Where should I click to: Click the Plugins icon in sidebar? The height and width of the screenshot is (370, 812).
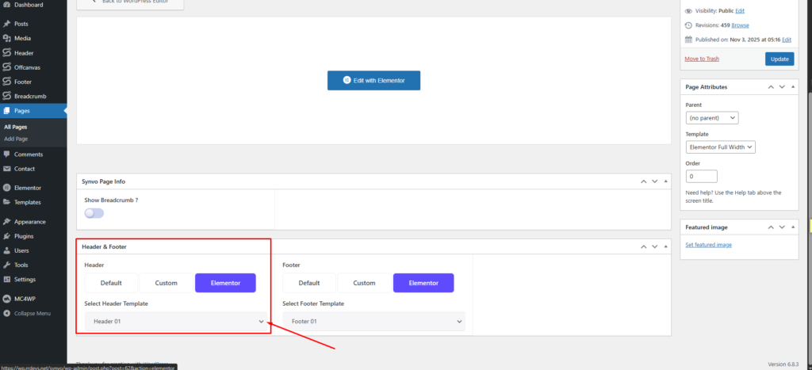click(7, 236)
